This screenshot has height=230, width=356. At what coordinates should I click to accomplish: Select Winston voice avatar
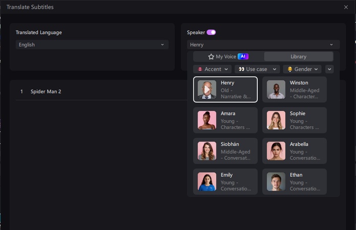pos(276,89)
